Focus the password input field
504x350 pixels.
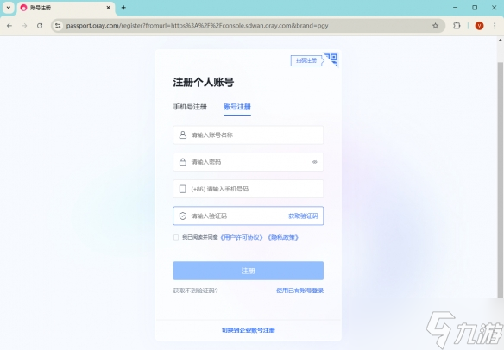coord(249,162)
